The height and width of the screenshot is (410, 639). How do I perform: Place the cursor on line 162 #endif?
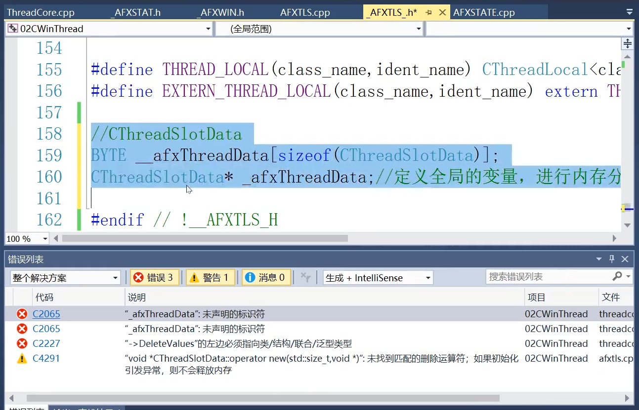[x=184, y=220]
